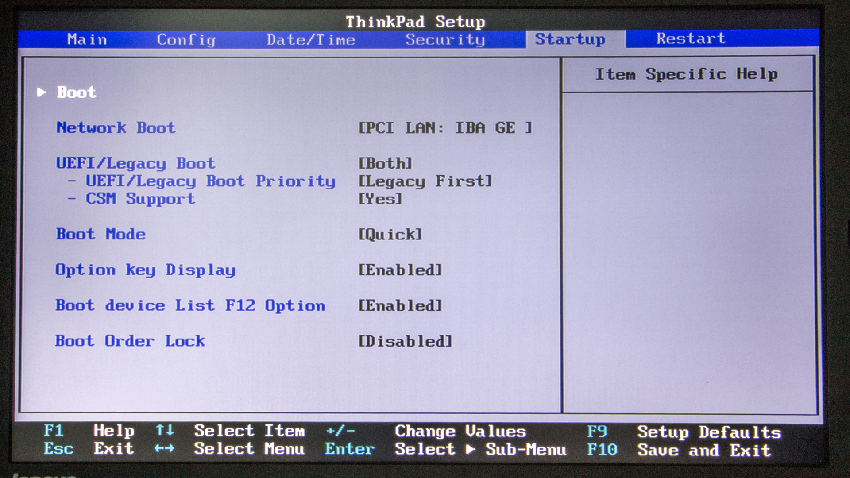
Task: Go to the Date/Time tab
Action: tap(311, 39)
